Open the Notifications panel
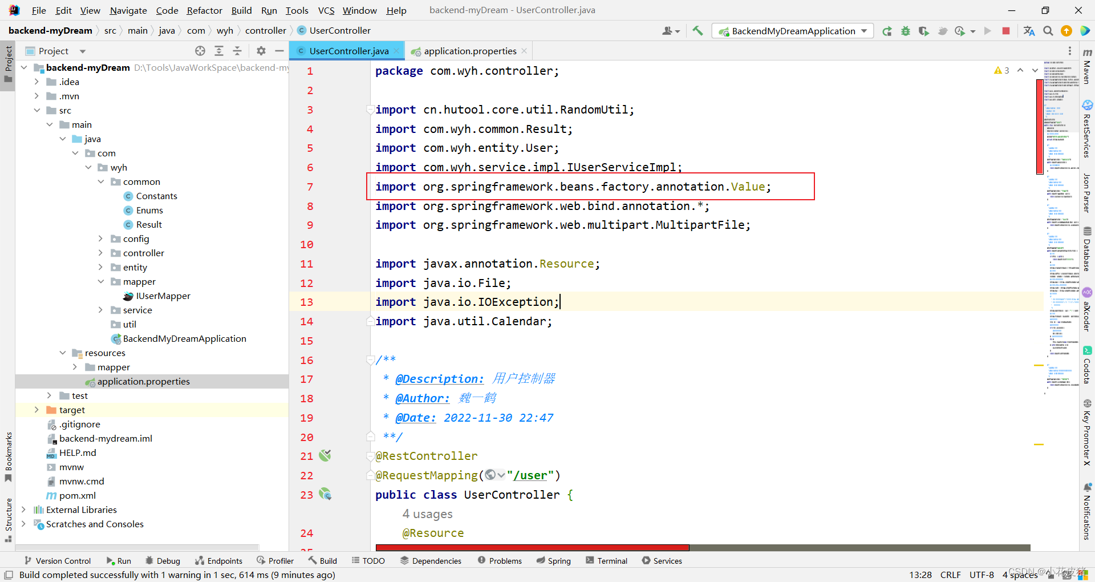The height and width of the screenshot is (582, 1095). point(1087,511)
